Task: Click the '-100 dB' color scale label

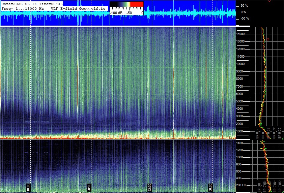Action: click(x=116, y=13)
